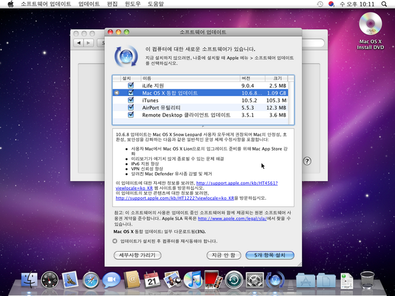Click 5개 항목 설치 button
395x296 pixels.
coord(270,255)
